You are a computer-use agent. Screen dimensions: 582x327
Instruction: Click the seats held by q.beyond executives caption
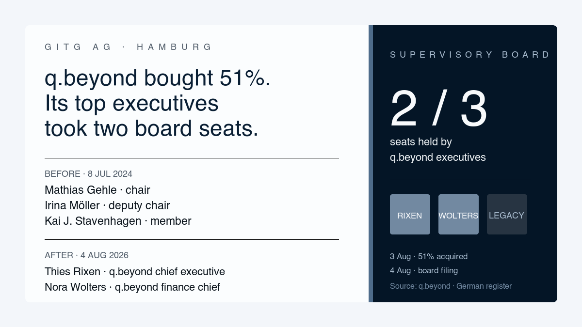pos(438,150)
